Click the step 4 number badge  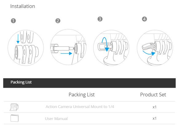(144, 19)
